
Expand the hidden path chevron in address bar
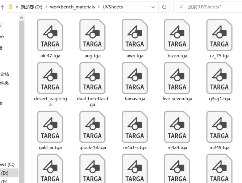coord(17,7)
